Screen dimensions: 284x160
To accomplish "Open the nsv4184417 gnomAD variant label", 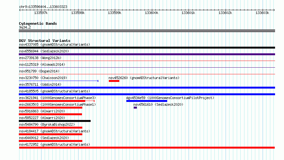I will [55, 131].
